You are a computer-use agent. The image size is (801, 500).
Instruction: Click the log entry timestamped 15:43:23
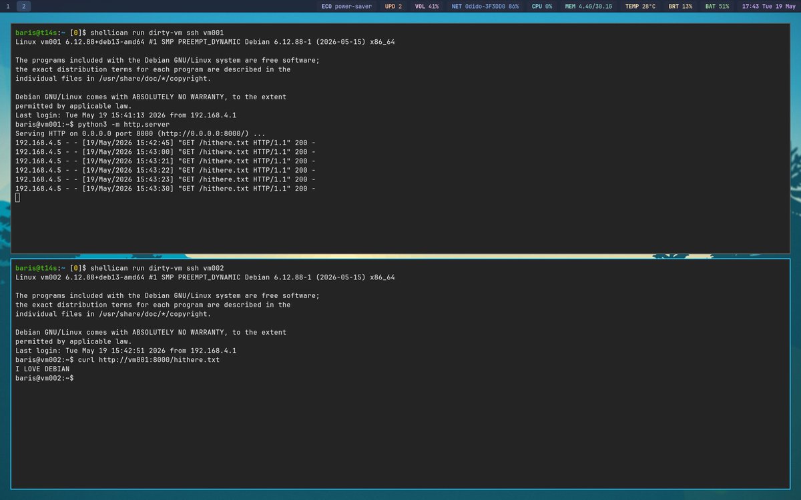click(x=165, y=179)
